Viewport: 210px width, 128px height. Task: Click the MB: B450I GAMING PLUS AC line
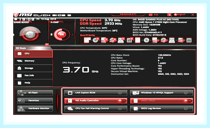coord(156,20)
